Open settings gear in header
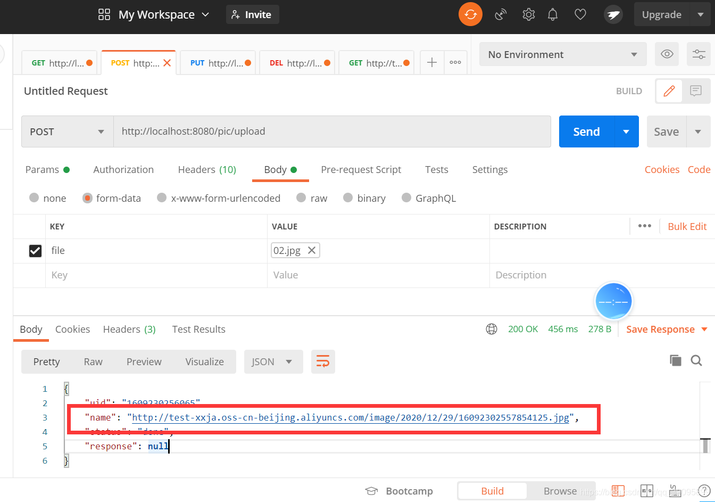The width and height of the screenshot is (715, 502). point(528,14)
